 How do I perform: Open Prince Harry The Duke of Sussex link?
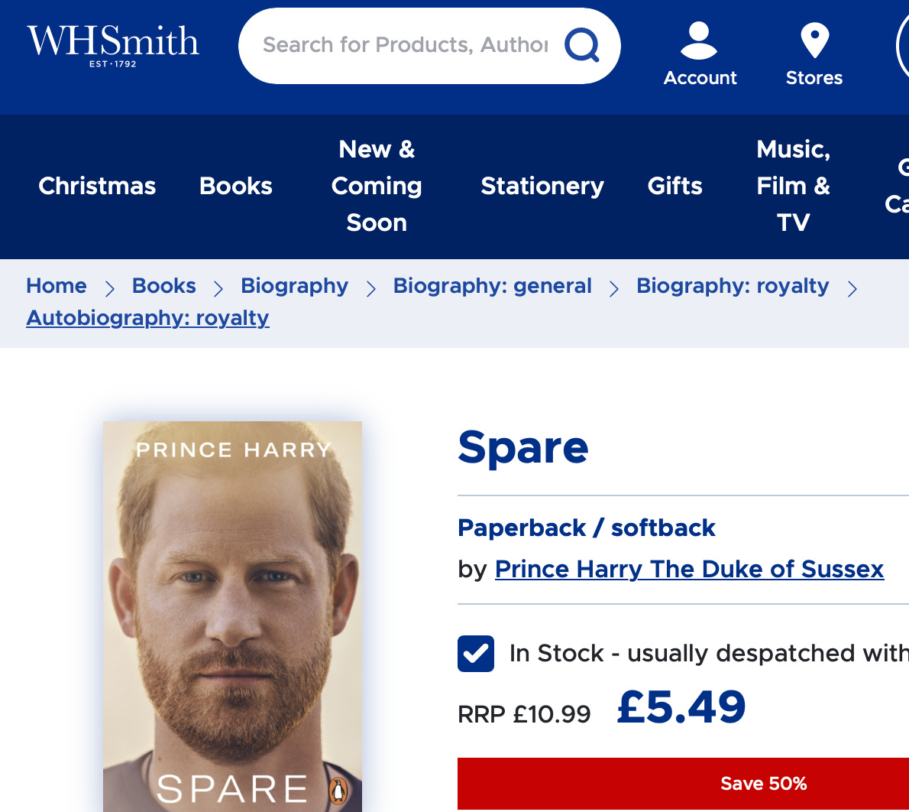(689, 570)
